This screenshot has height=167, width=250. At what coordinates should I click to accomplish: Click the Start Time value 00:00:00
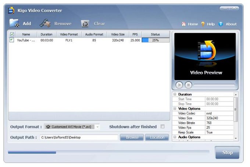(219, 99)
